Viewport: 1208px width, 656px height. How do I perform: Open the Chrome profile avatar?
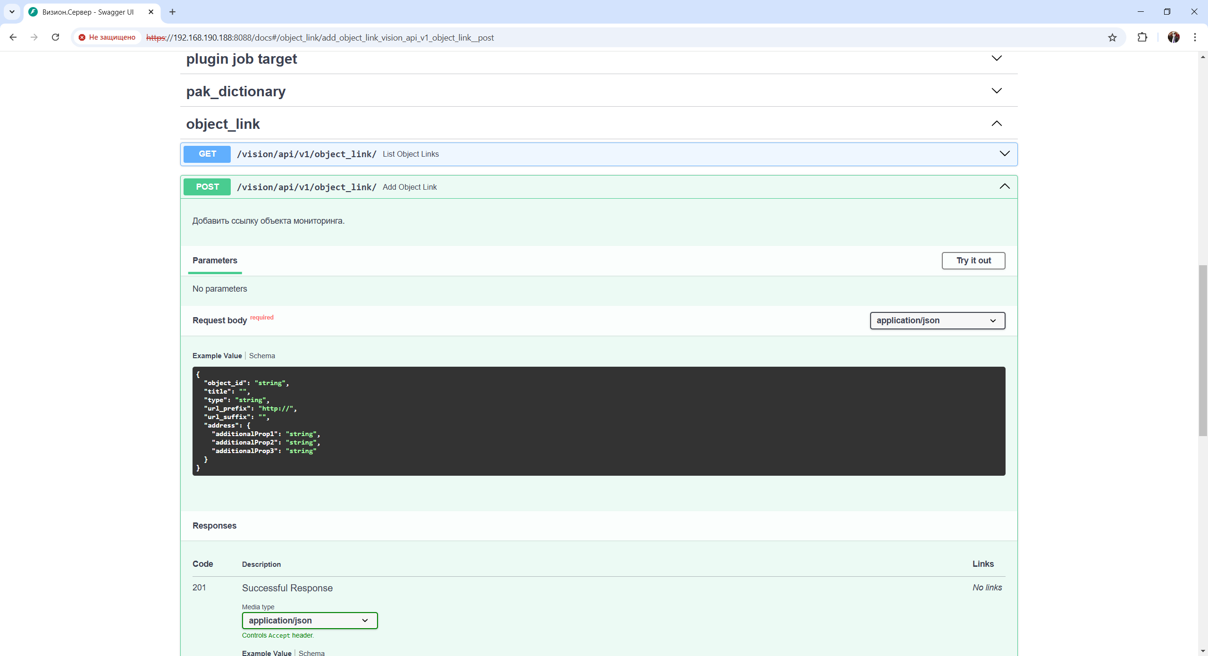coord(1174,37)
